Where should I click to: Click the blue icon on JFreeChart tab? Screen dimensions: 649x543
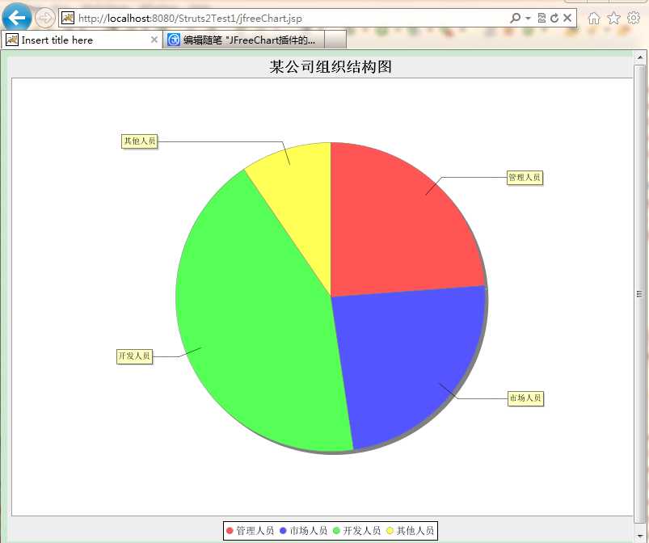click(x=174, y=40)
